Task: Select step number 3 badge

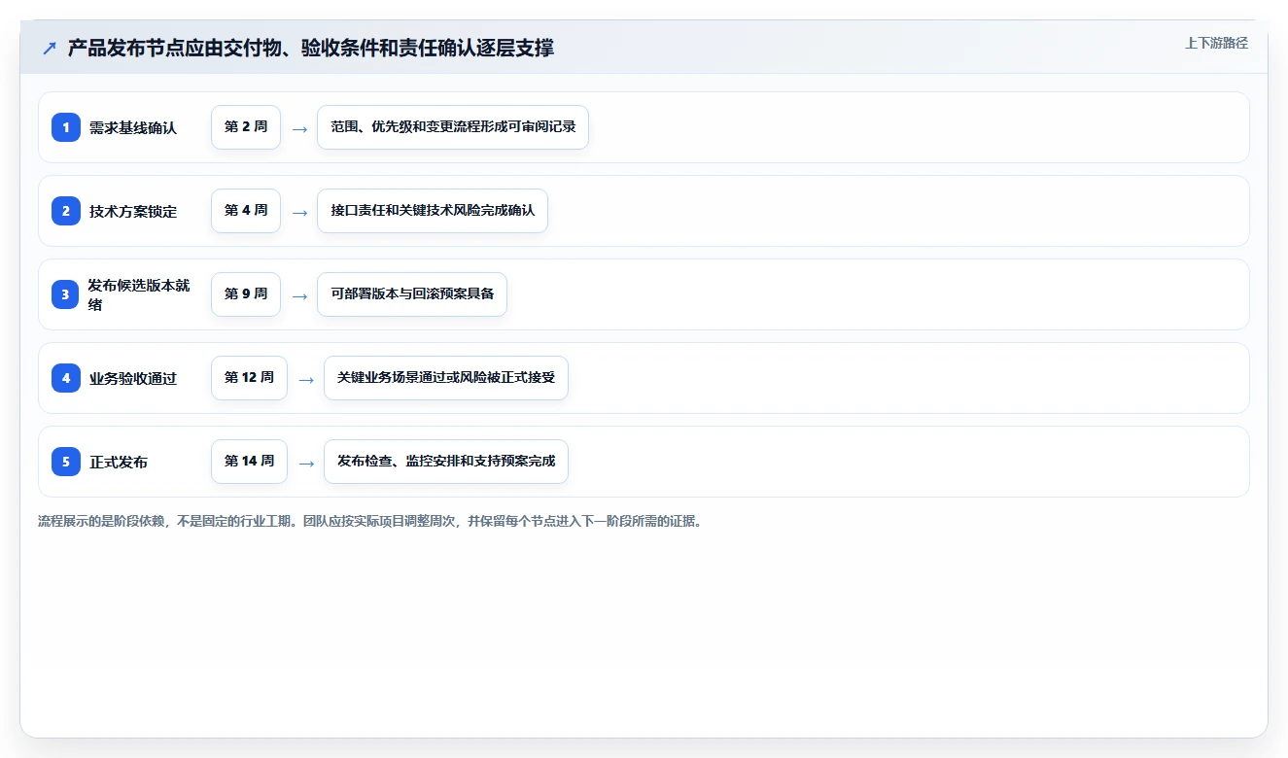Action: point(66,294)
